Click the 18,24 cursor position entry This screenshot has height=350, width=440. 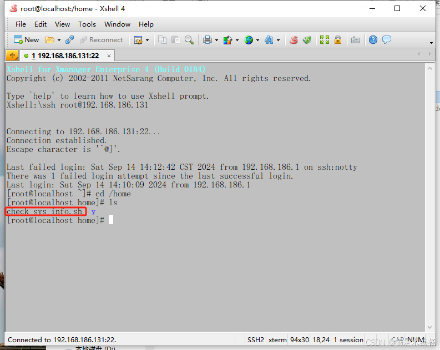(x=321, y=340)
